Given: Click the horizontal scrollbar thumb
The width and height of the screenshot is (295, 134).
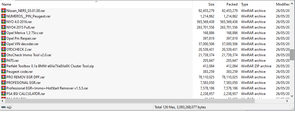Looking at the screenshot, I should (x=130, y=101).
